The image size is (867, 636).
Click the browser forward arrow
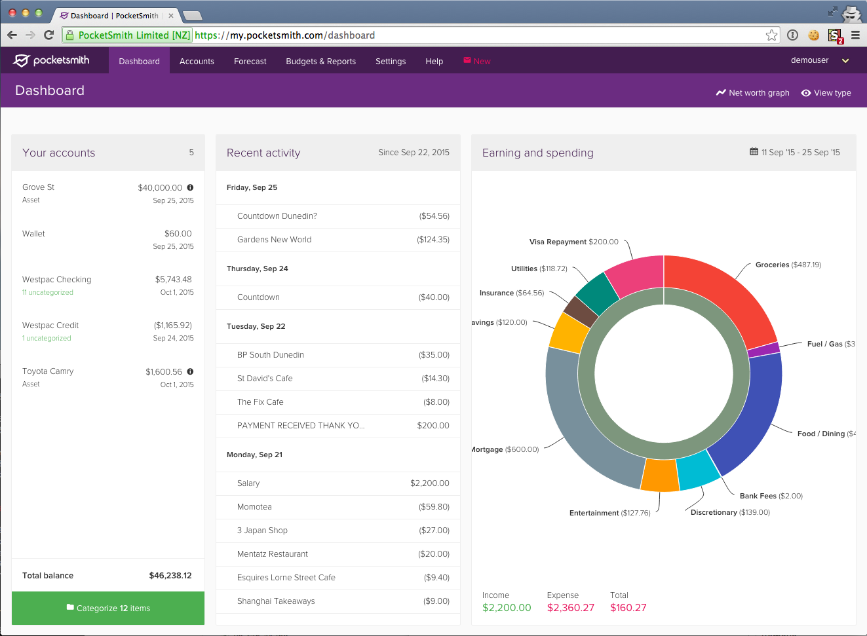pyautogui.click(x=30, y=35)
